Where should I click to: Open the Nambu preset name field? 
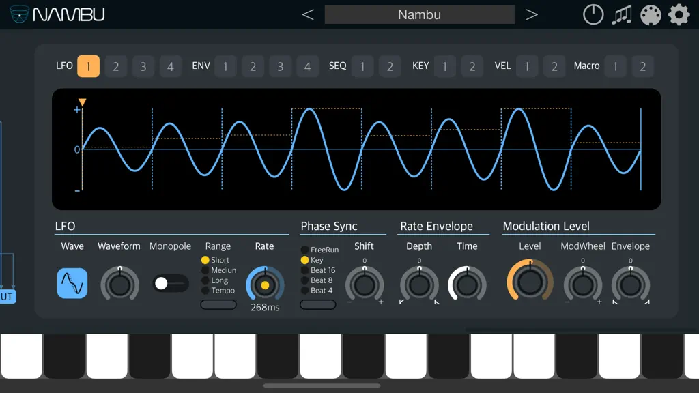[420, 15]
